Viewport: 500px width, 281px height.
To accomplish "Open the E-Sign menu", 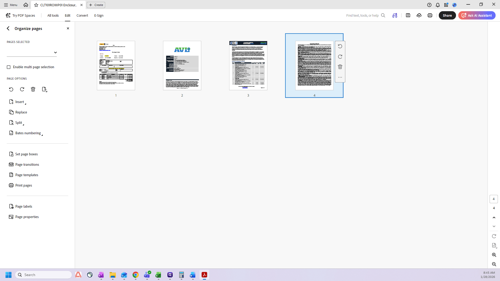I will pos(99,15).
